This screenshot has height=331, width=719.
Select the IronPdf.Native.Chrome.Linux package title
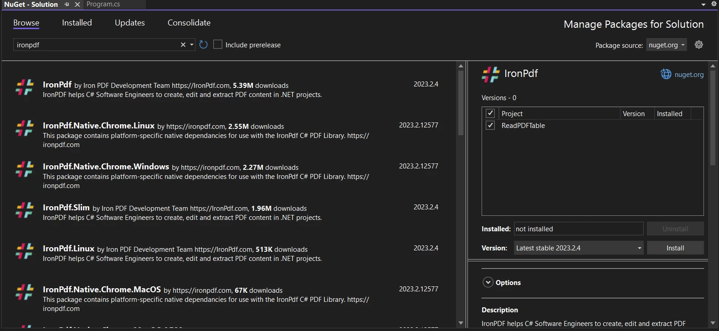pyautogui.click(x=98, y=126)
